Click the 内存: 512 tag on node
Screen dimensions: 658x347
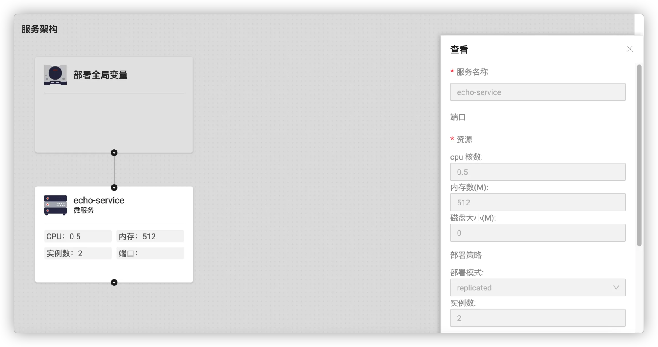tap(150, 236)
